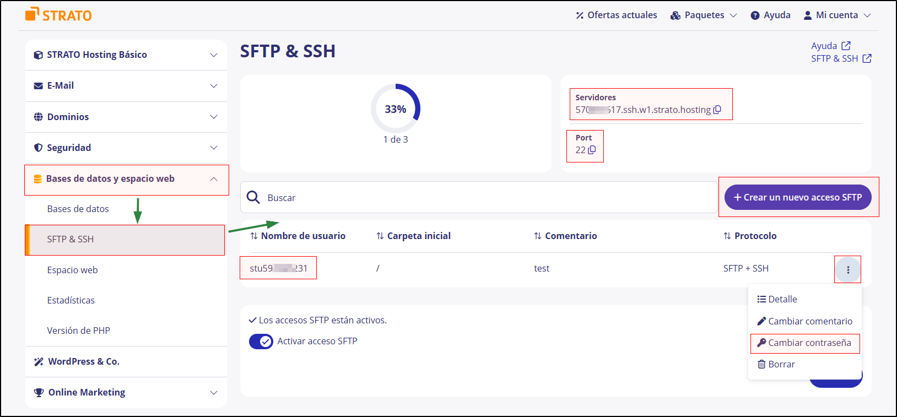Open Ayuda in the top navigation
This screenshot has height=417, width=897.
coord(770,15)
